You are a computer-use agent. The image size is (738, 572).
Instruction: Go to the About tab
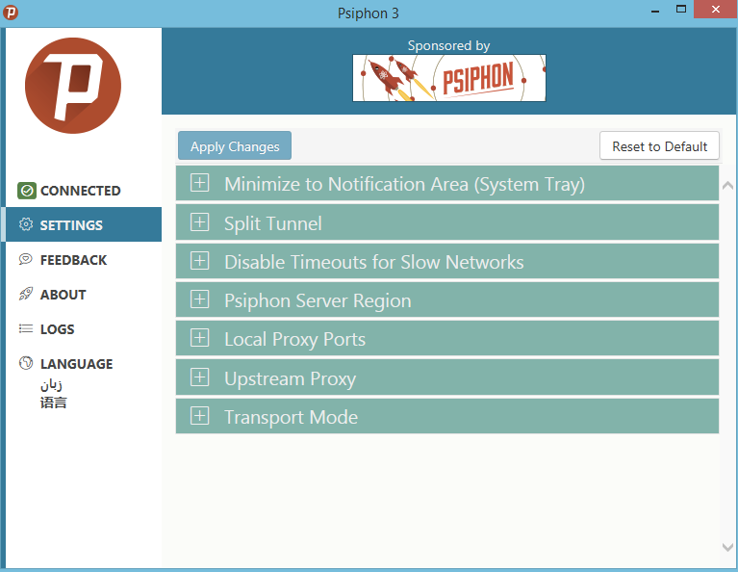point(84,294)
